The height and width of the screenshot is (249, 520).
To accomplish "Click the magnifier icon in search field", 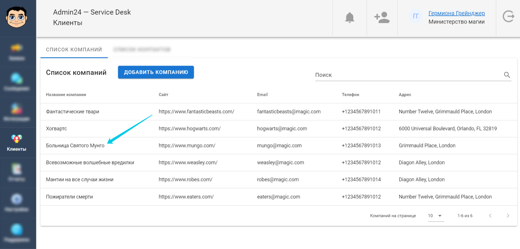I will point(507,75).
